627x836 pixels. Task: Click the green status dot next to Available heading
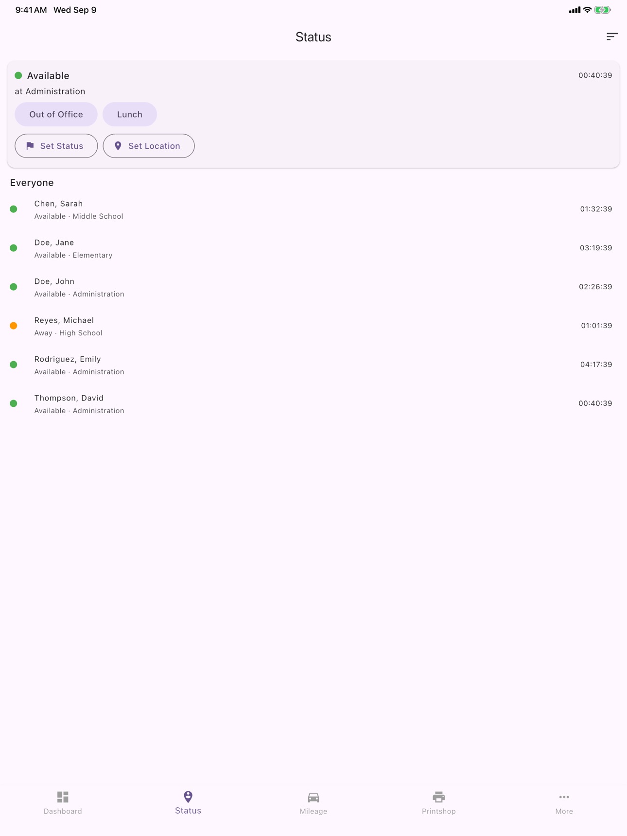[18, 75]
